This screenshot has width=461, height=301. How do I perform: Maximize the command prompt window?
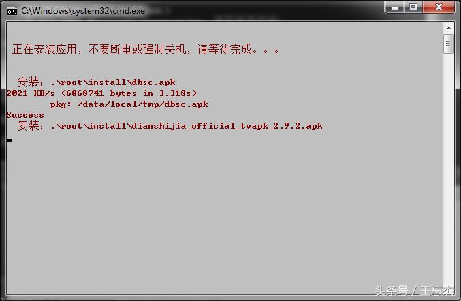[413, 7]
